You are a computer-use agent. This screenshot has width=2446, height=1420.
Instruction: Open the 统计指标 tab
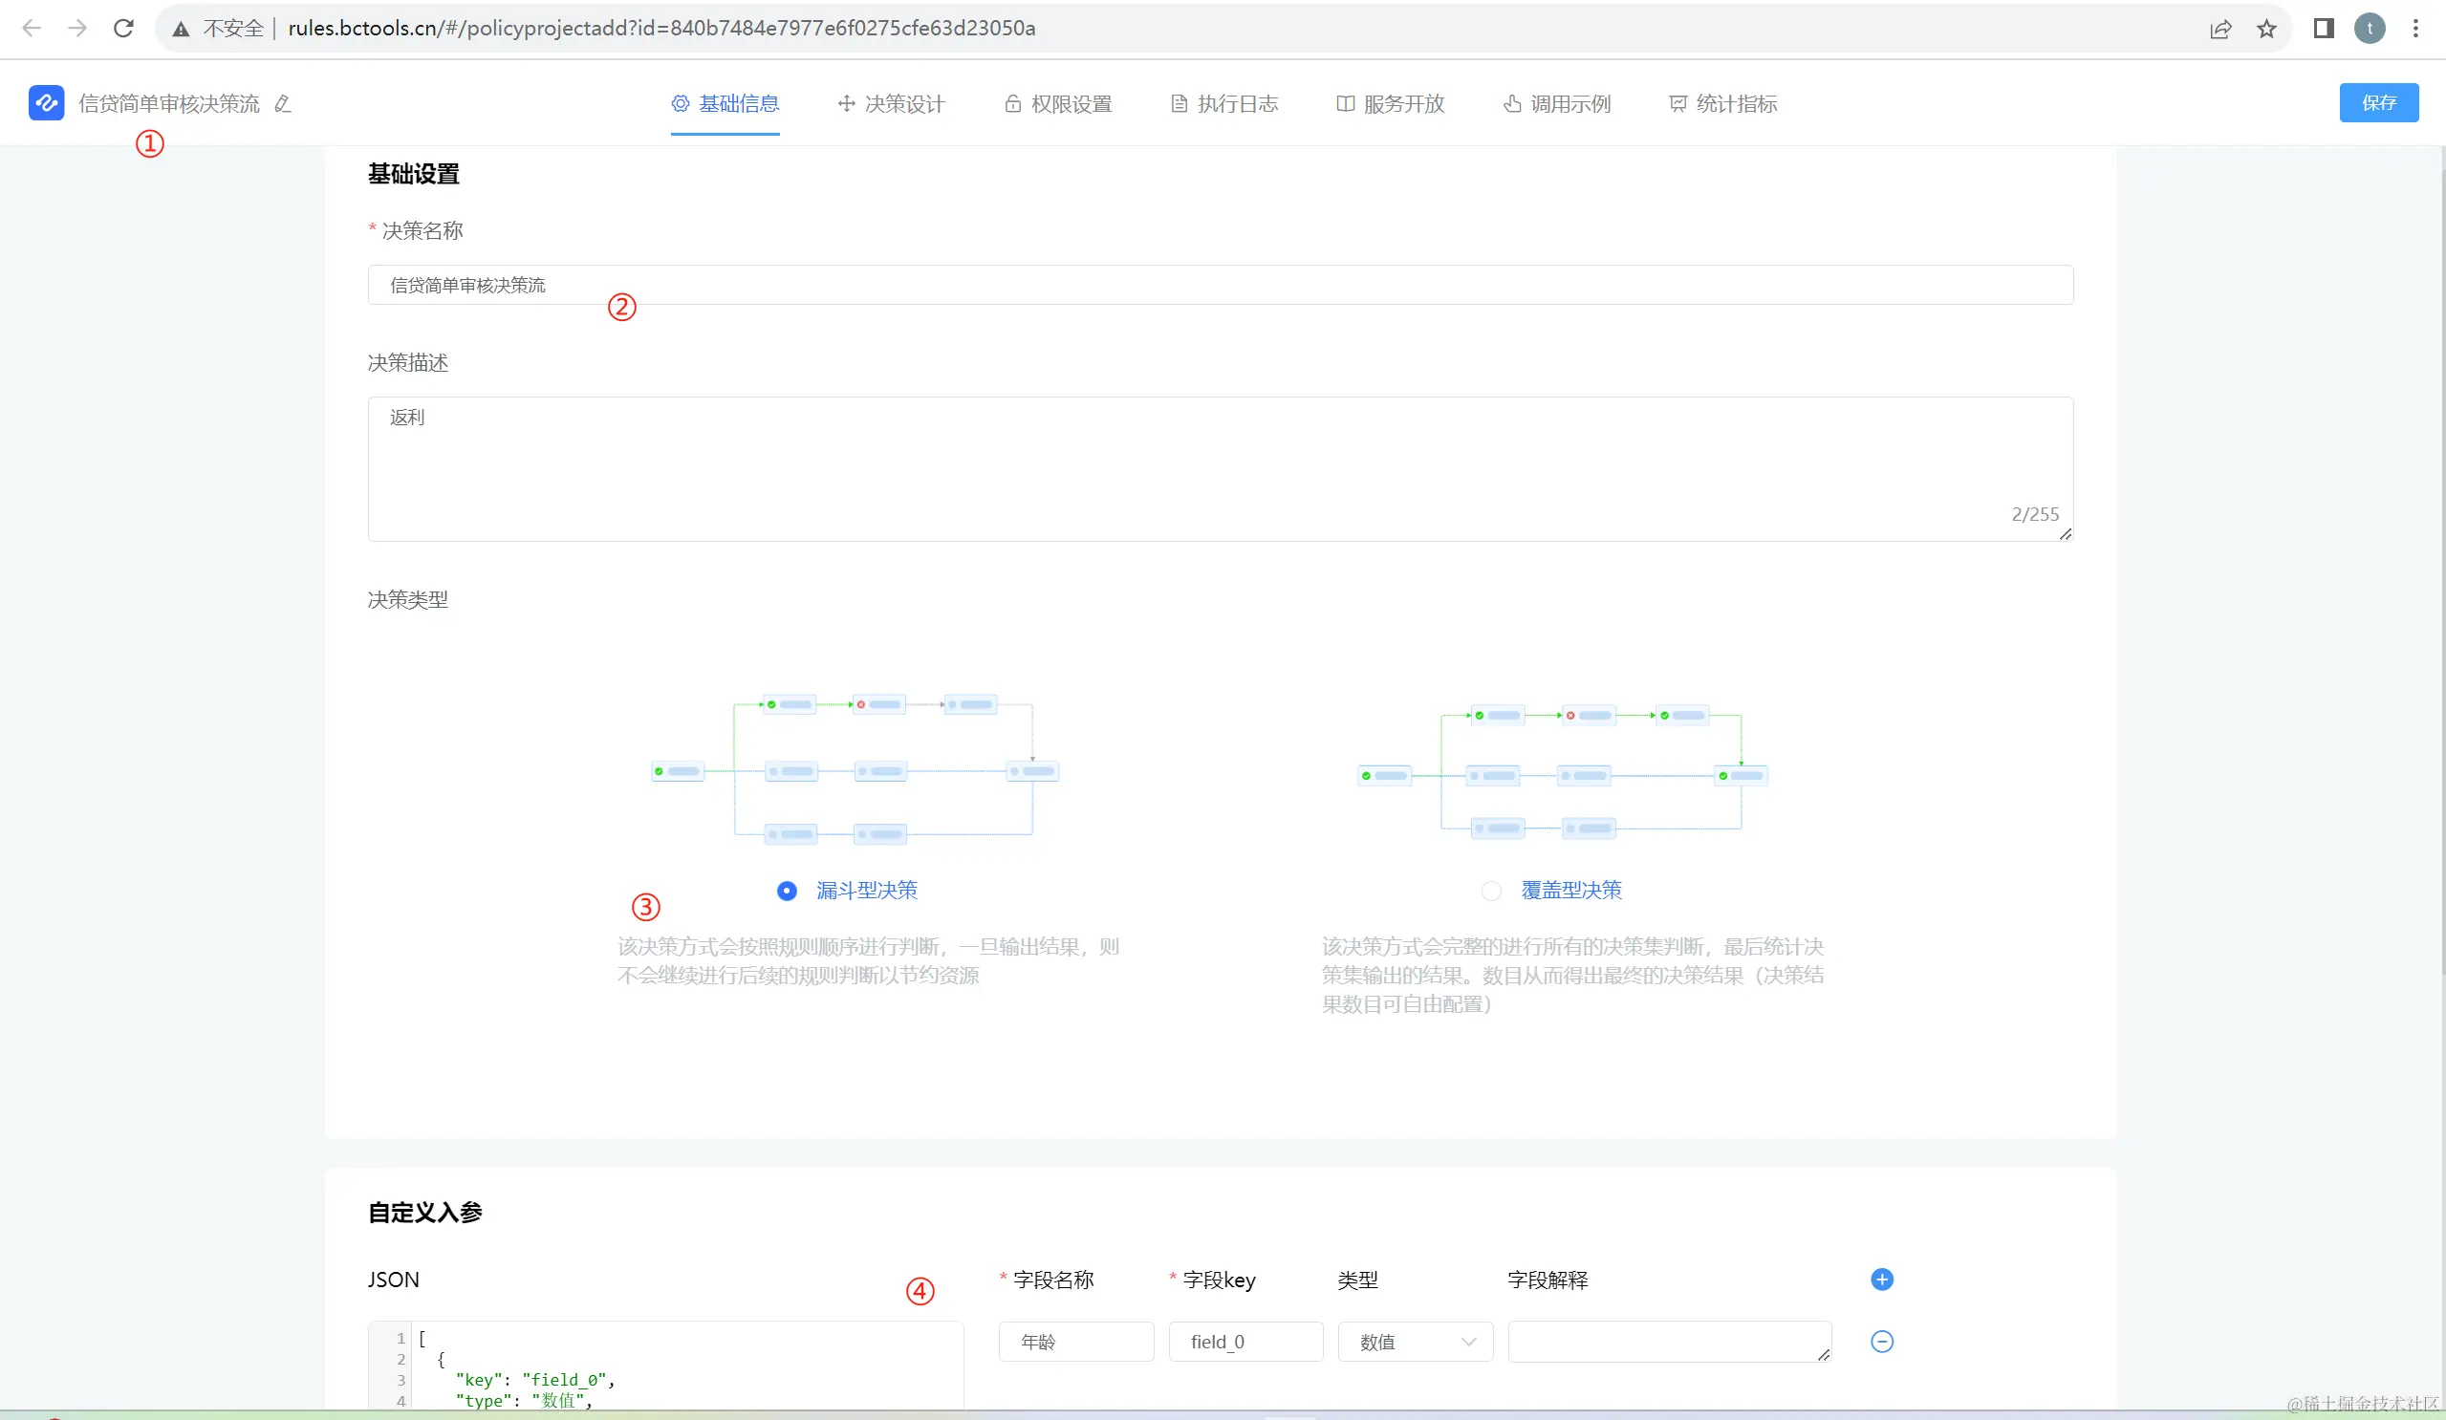coord(1722,104)
